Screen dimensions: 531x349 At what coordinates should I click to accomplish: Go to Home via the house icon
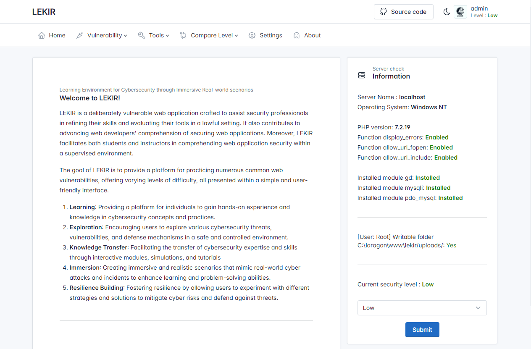pyautogui.click(x=42, y=35)
